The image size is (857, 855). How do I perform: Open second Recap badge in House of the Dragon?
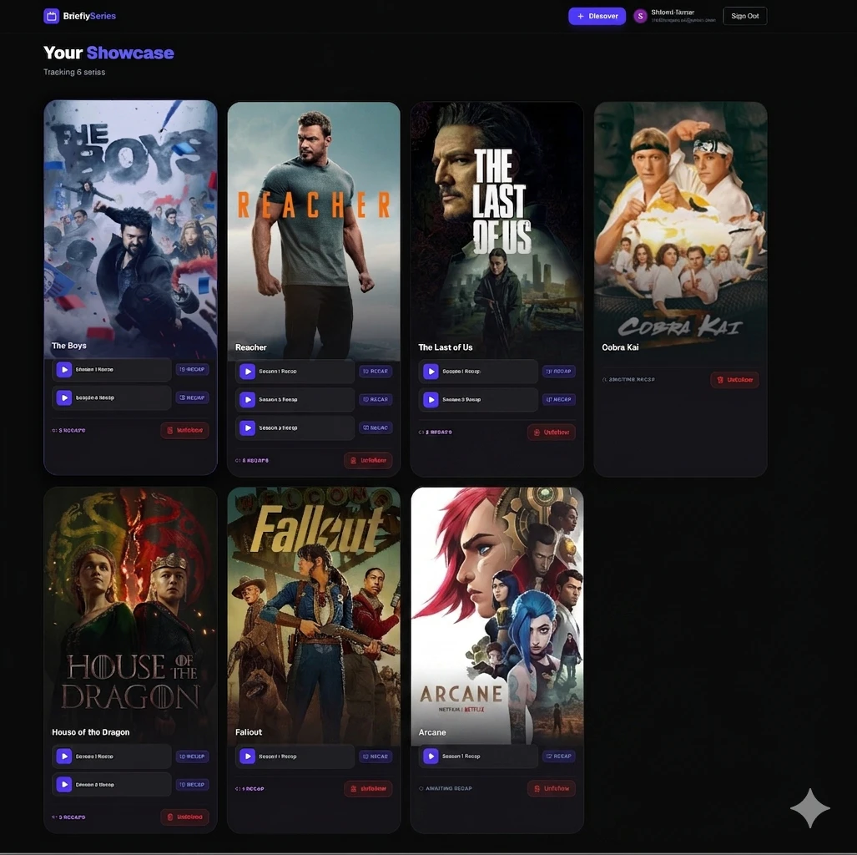click(x=192, y=784)
